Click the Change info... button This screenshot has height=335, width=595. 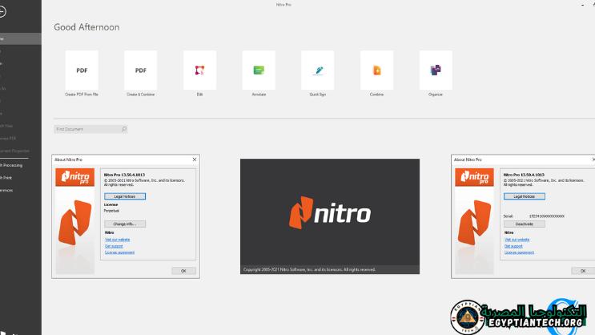[x=125, y=224]
